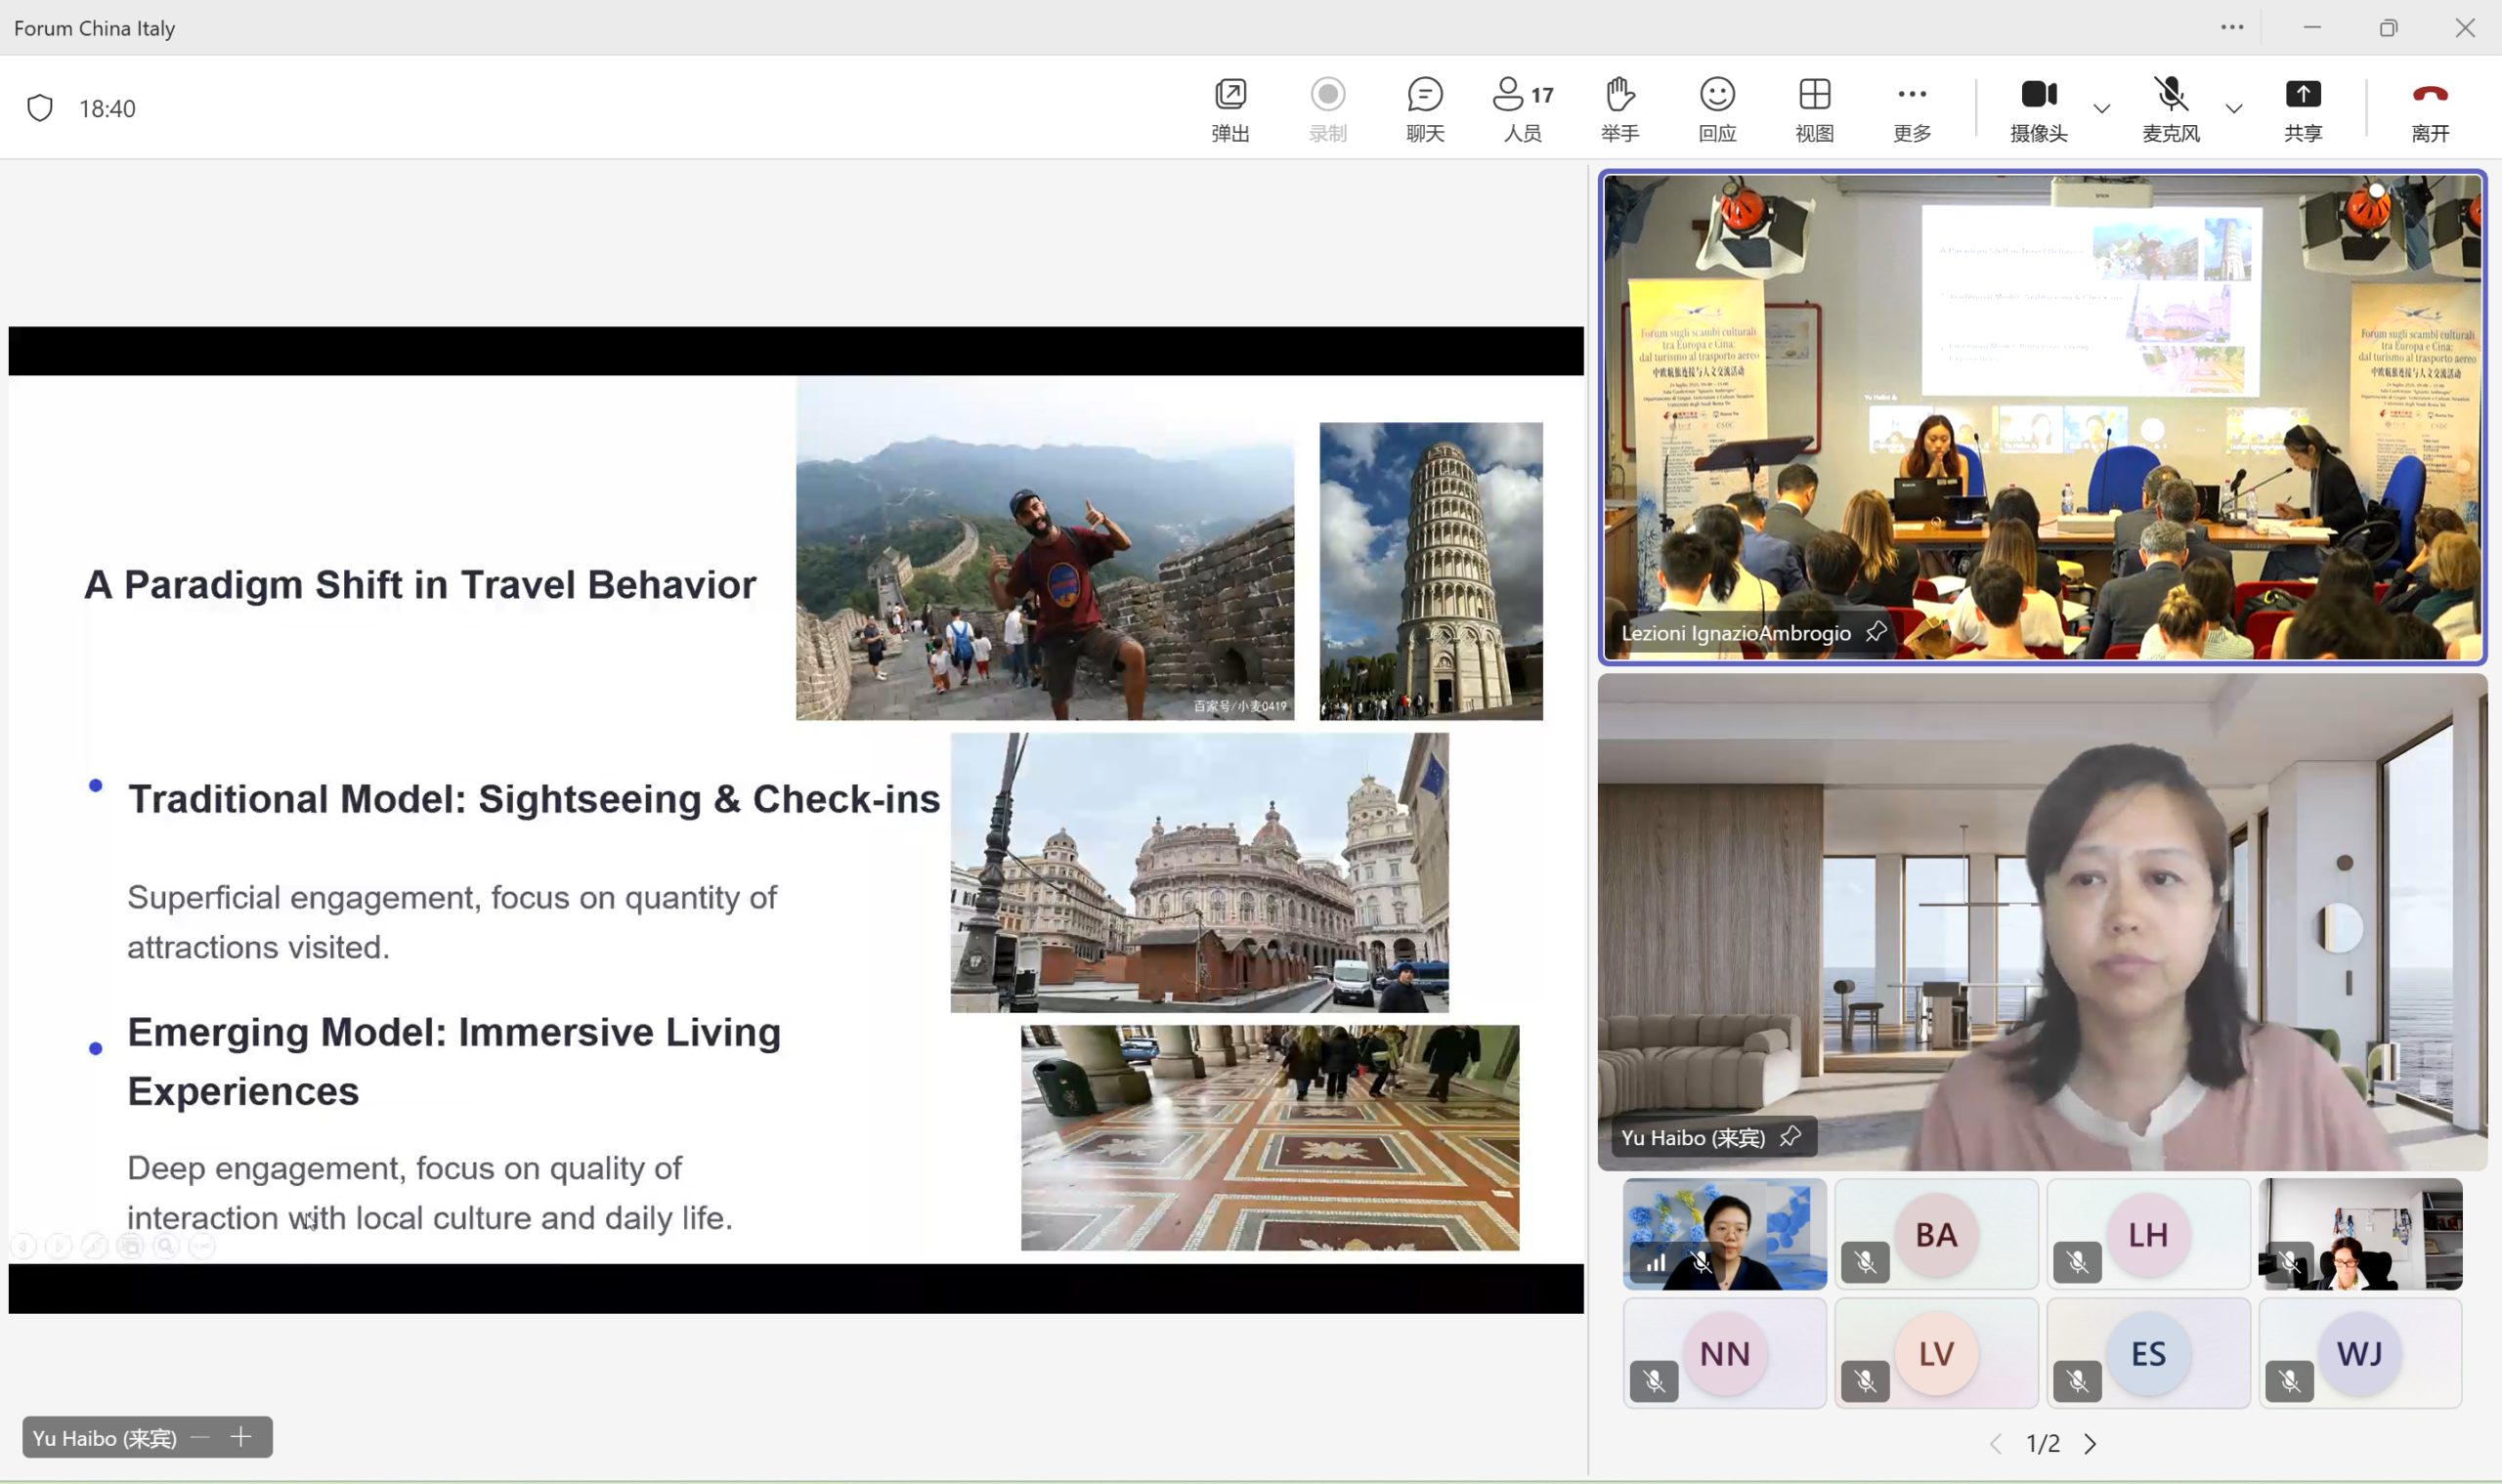Click the muted mic icon on the bookshelf-office tile
2502x1484 pixels.
(2290, 1262)
